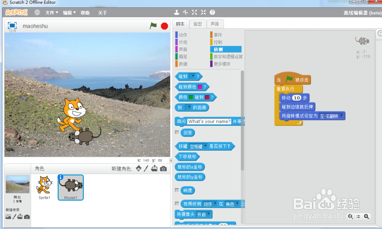
Task: Open the 关于 menu item
Action: 102,13
